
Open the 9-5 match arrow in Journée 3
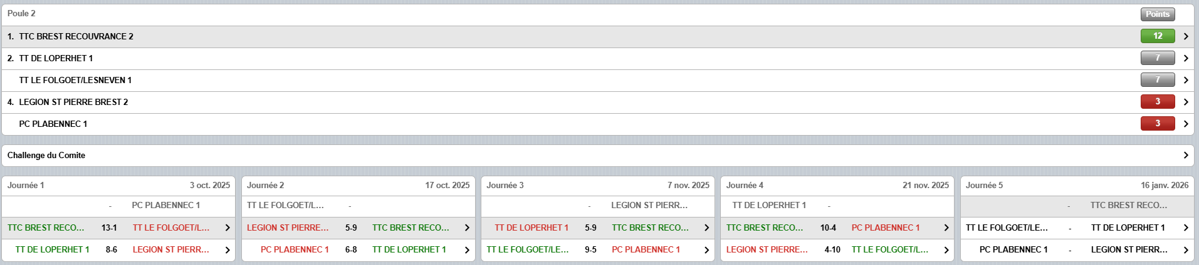pos(706,250)
